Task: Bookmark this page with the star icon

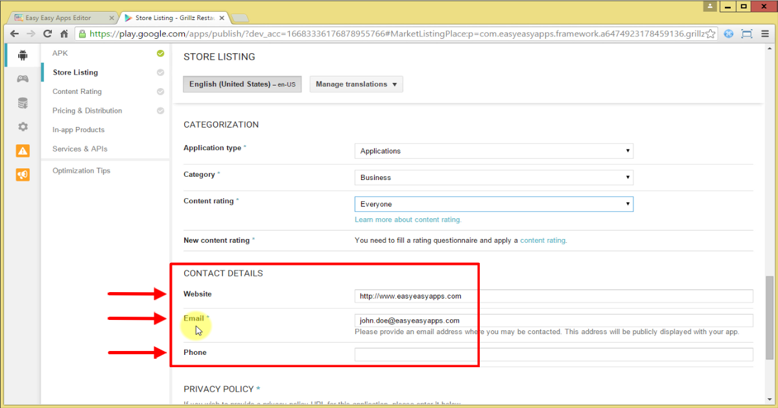Action: 710,33
